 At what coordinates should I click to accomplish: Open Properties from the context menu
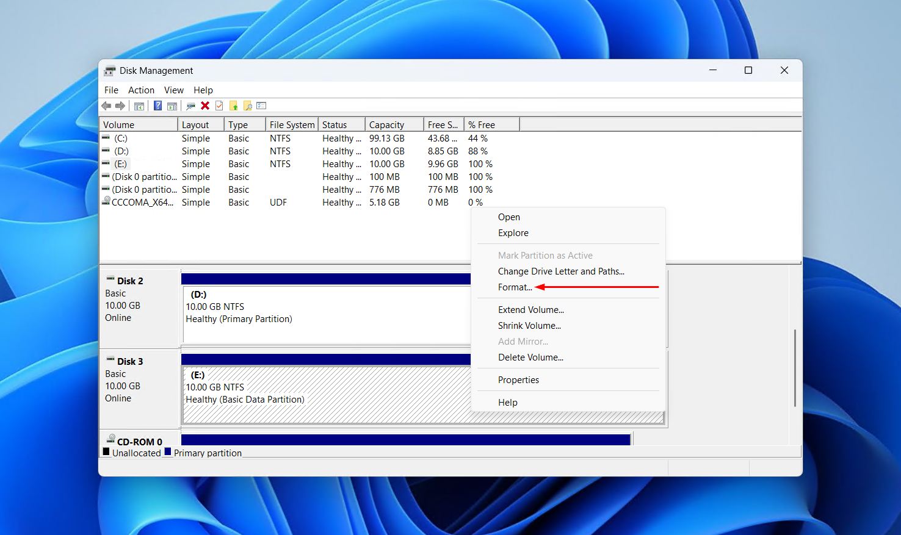tap(568, 380)
